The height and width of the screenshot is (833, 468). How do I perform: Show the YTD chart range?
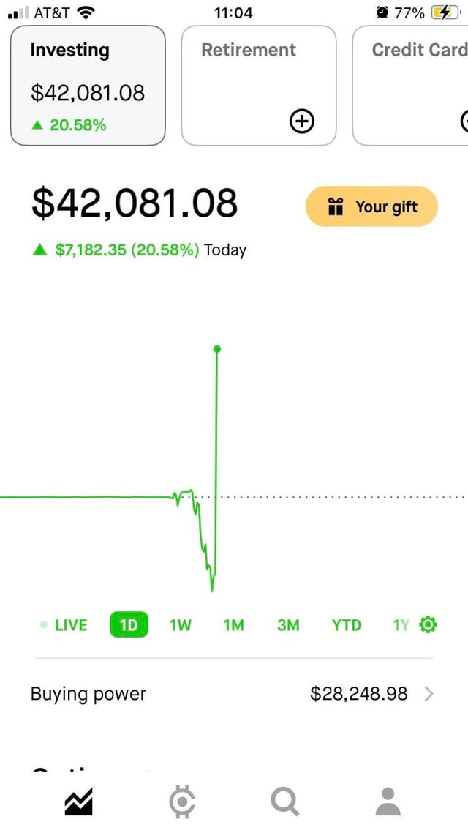[x=346, y=625]
